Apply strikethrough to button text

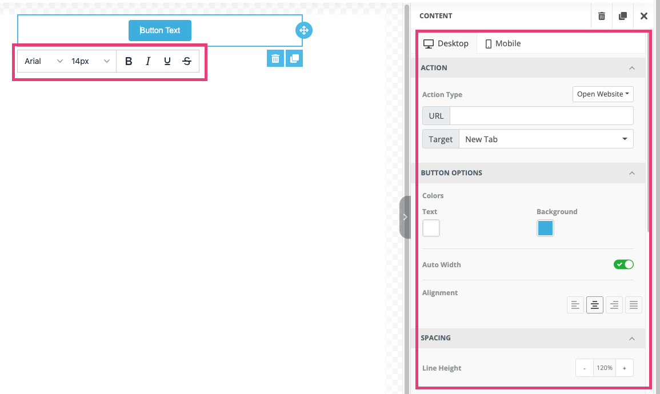tap(187, 61)
